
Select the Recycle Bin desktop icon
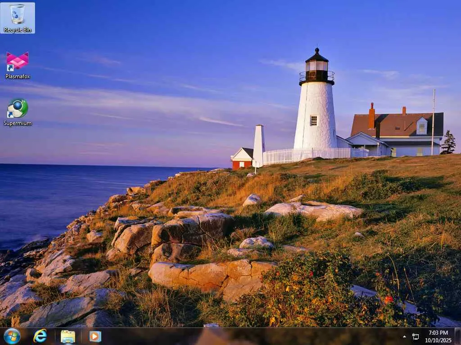(x=18, y=18)
